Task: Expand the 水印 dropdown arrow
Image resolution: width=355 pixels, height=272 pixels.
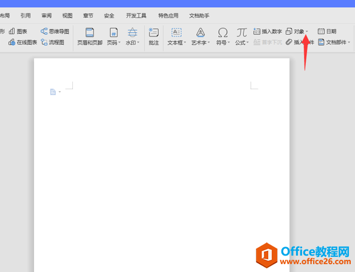Action: (x=138, y=42)
